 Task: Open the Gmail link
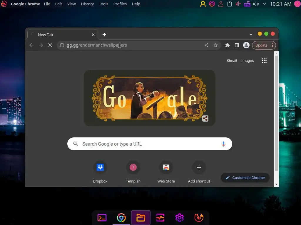tap(232, 60)
